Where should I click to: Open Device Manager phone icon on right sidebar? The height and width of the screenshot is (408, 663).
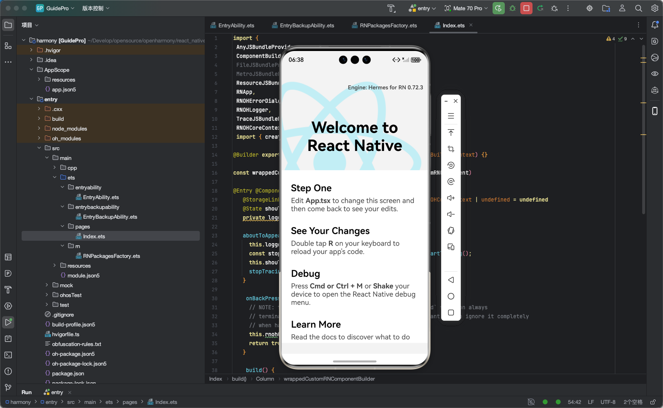[655, 111]
